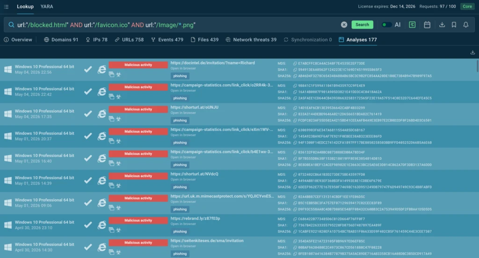
Task: Select the Requests: 97 / 100 text
Action: [x=437, y=7]
